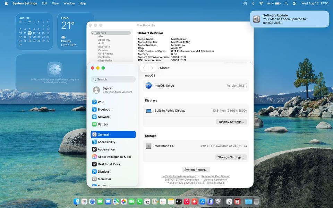Viewport: 333px width, 208px height.
Task: Select Bluetooth in System Information sidebar
Action: (x=104, y=47)
